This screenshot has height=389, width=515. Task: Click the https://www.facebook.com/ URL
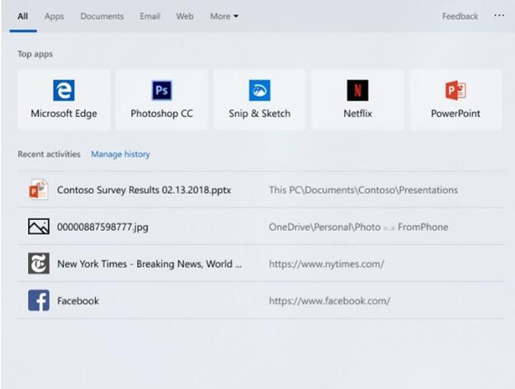click(329, 301)
